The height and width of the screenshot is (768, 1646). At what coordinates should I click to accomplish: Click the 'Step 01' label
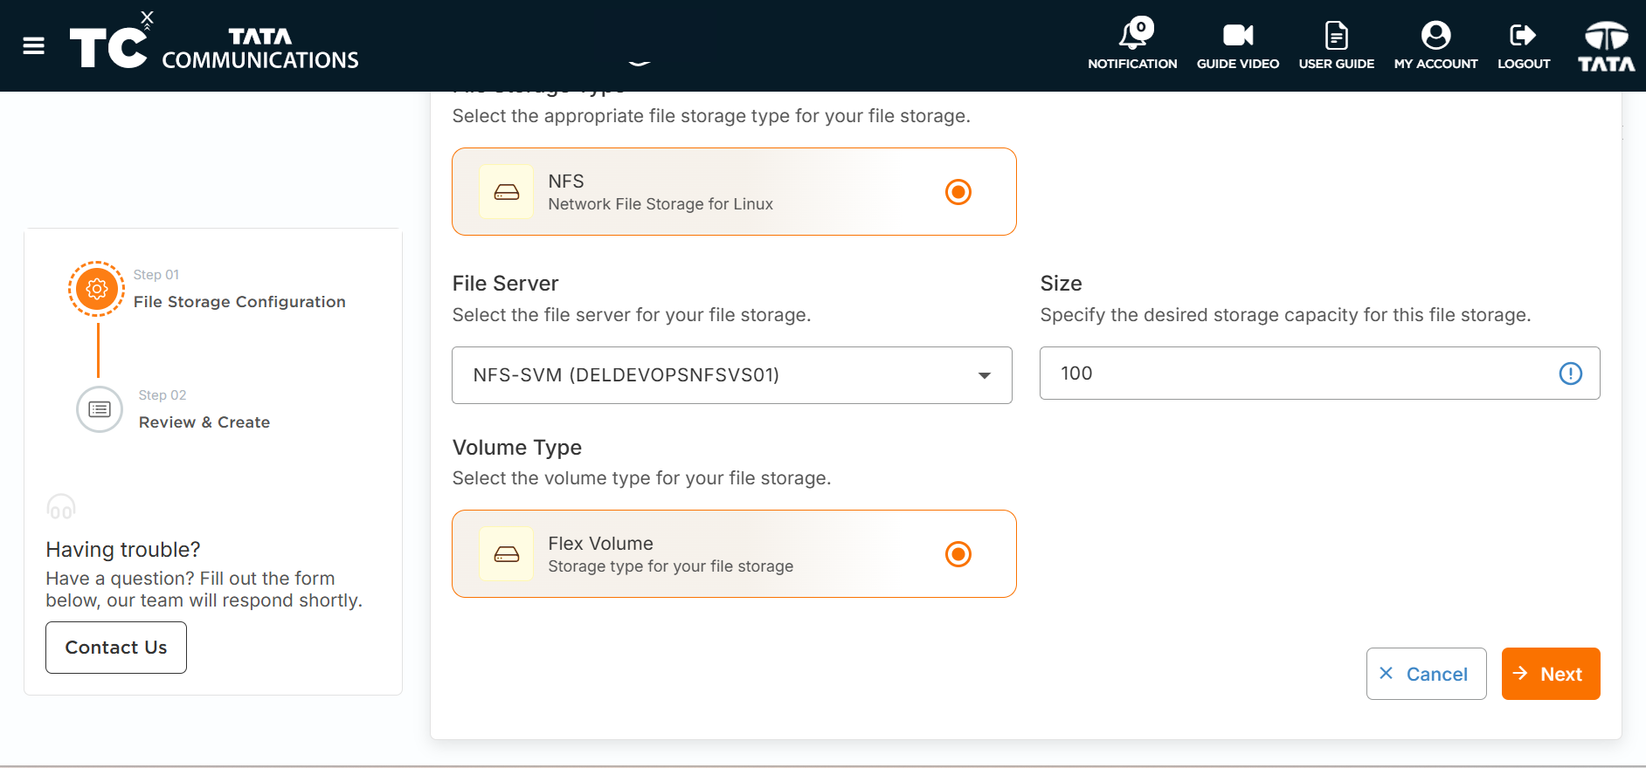(x=156, y=275)
